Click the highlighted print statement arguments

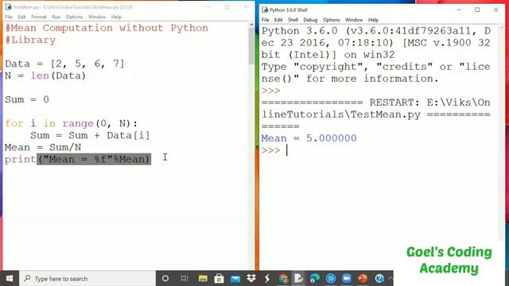(94, 159)
